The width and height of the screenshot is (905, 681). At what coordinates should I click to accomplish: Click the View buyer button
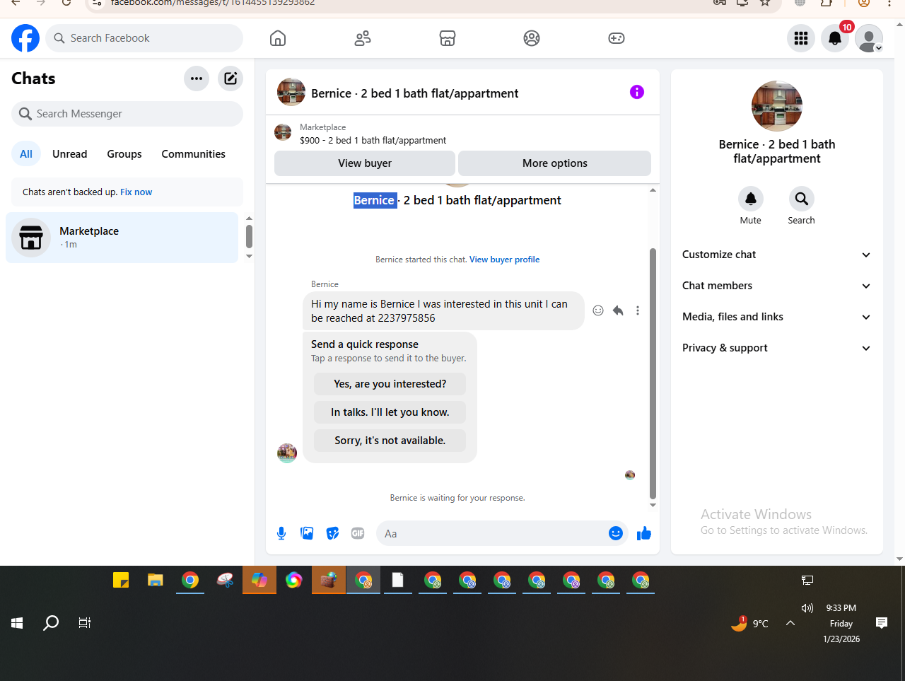[x=365, y=163]
